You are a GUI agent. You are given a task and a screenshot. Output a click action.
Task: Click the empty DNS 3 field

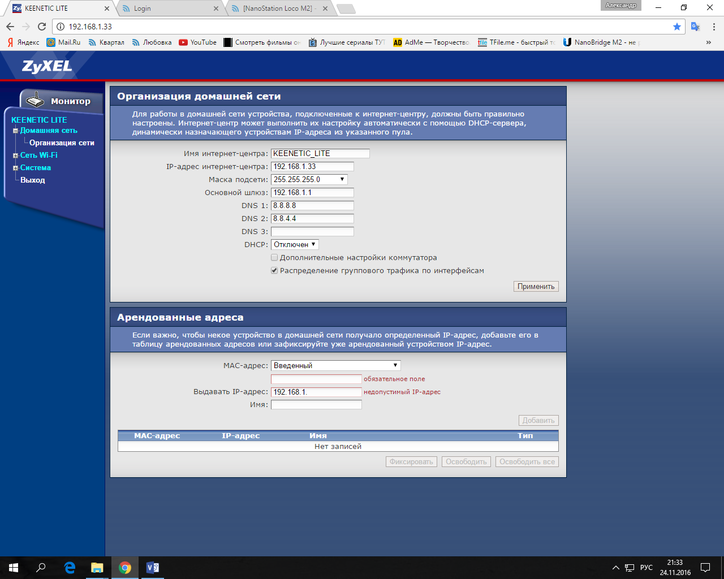(312, 231)
